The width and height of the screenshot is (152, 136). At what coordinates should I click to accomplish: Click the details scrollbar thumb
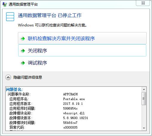pos(144,99)
